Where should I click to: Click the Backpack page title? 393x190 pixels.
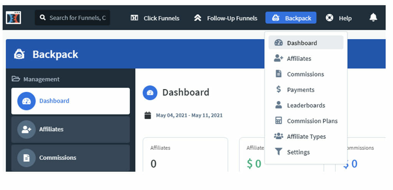coord(55,54)
